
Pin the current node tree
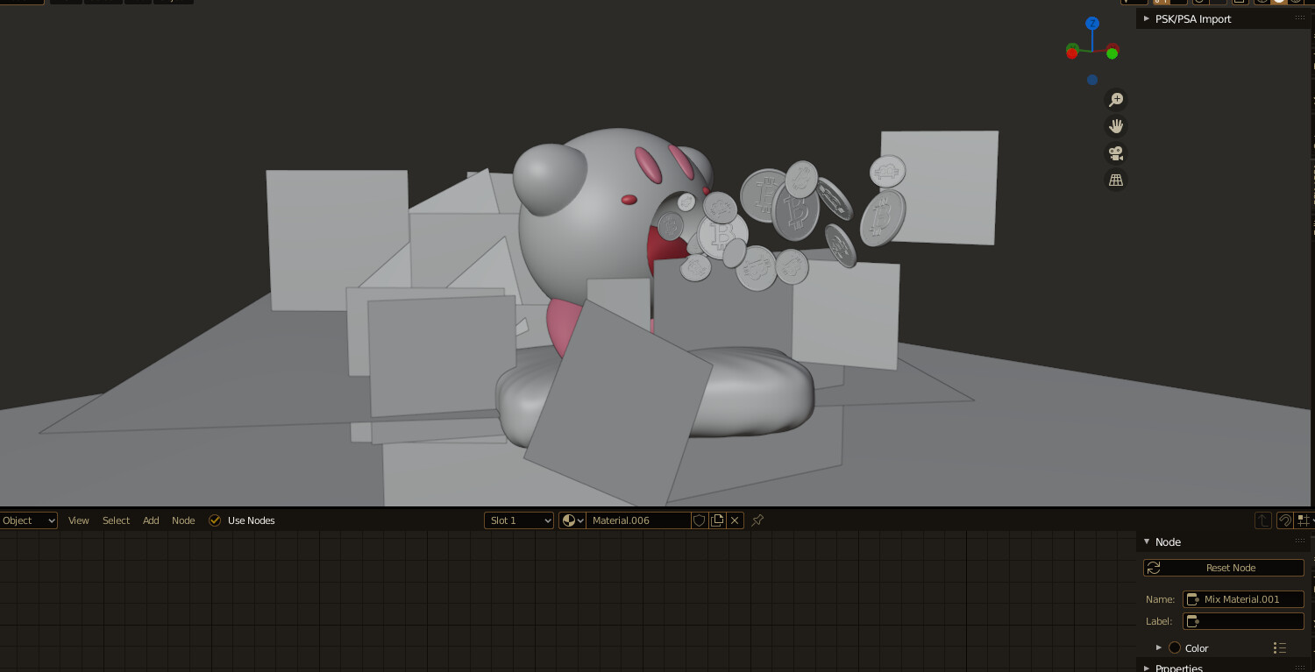click(757, 520)
